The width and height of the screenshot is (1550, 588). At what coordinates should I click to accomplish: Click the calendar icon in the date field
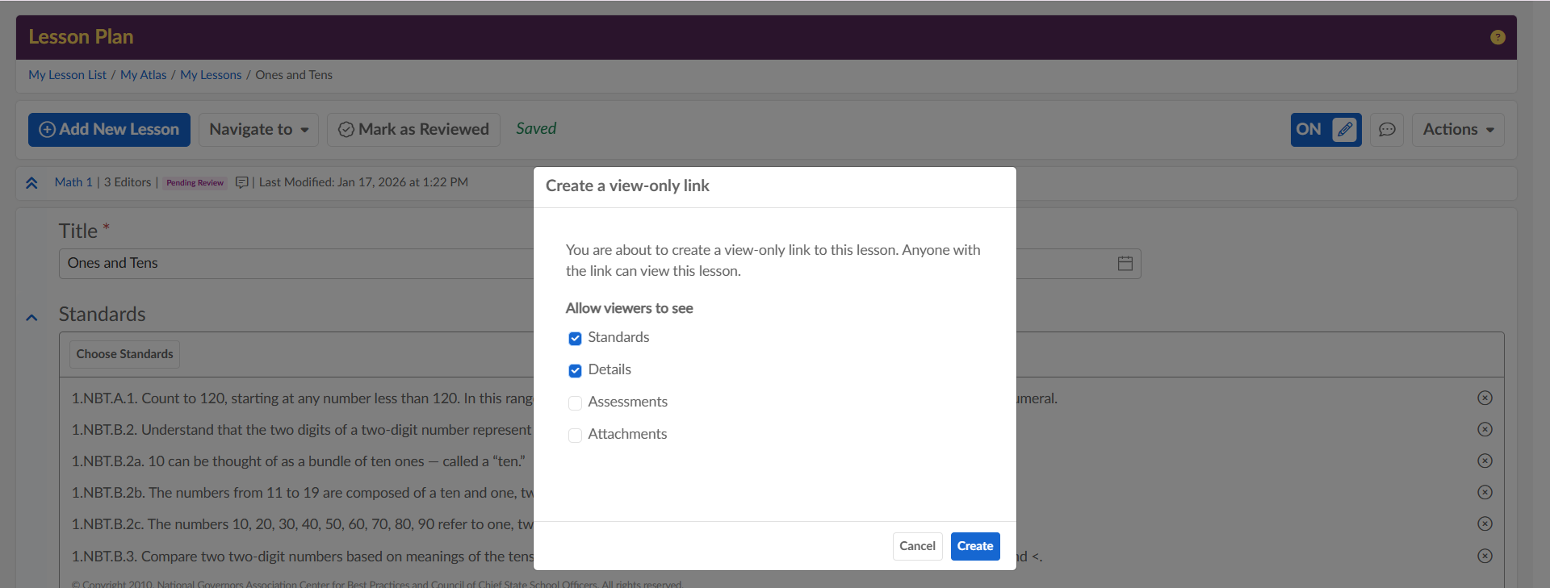coord(1125,264)
